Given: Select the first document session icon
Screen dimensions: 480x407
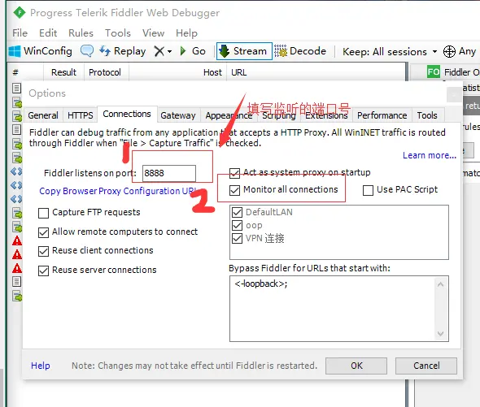Looking at the screenshot, I should pos(16,88).
